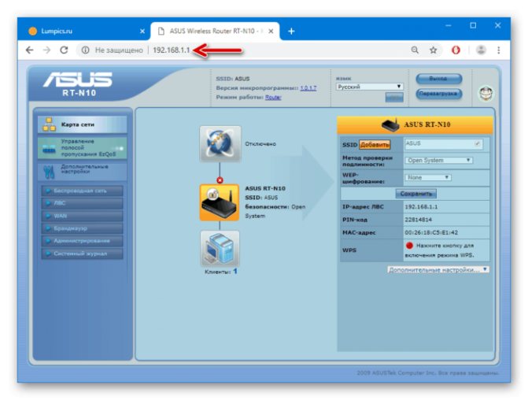Click the address bar URL 192.168.1.1
The width and height of the screenshot is (528, 400).
172,50
